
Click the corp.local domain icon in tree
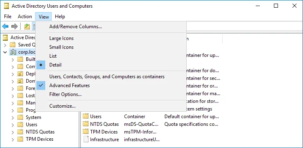point(13,52)
